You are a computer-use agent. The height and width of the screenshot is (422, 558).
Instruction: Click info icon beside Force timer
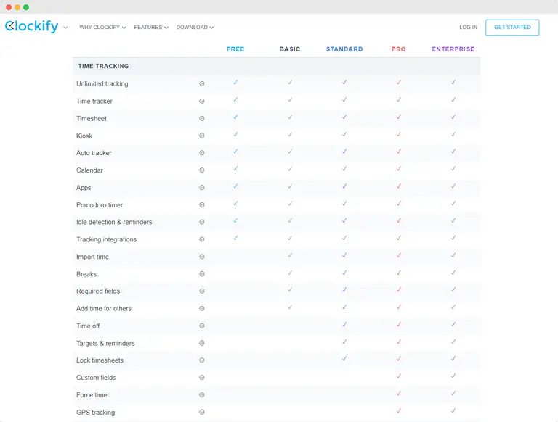click(202, 395)
